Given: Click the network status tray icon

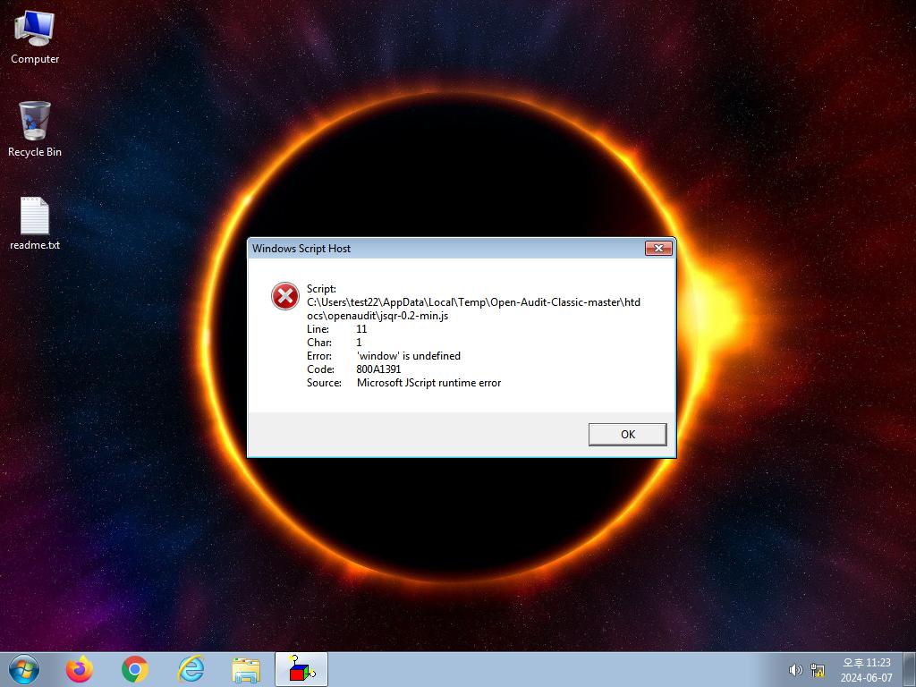Looking at the screenshot, I should click(818, 670).
